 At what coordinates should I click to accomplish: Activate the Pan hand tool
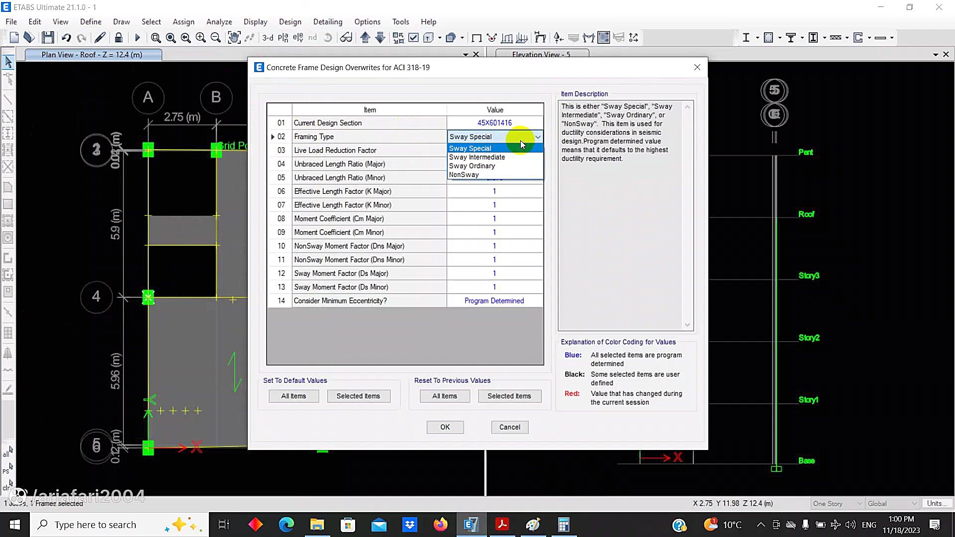pyautogui.click(x=234, y=37)
